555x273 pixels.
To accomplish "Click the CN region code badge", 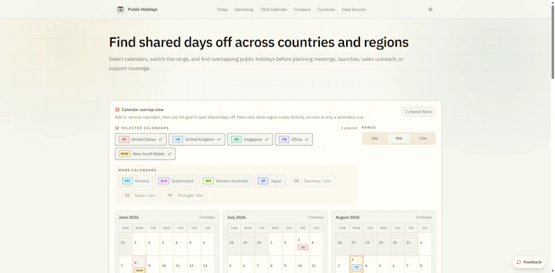I will pos(284,139).
